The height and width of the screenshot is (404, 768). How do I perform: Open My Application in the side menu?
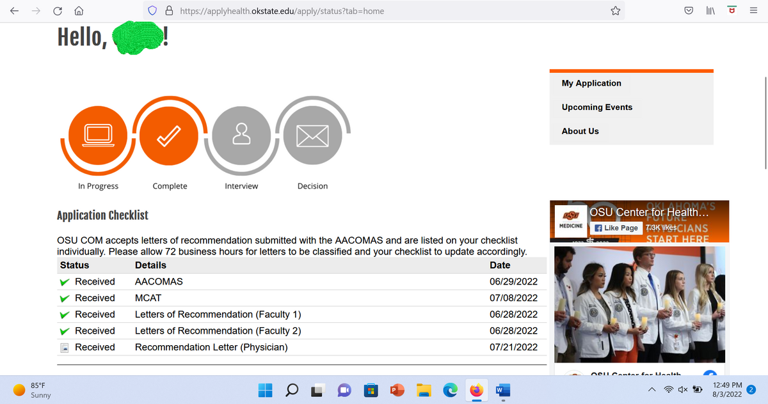point(591,83)
